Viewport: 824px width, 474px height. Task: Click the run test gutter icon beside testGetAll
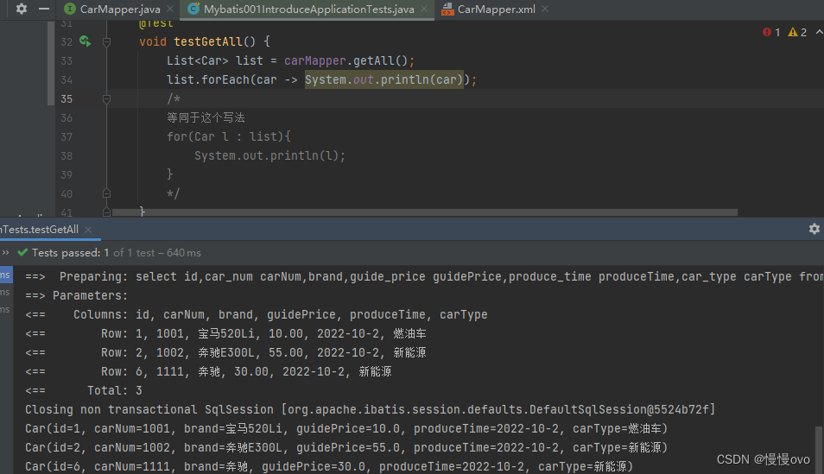(x=85, y=41)
